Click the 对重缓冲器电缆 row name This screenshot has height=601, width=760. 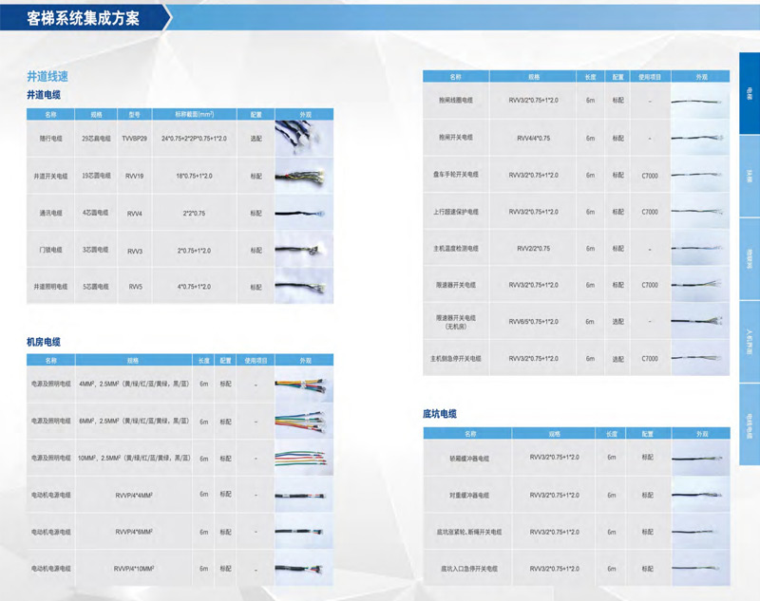[468, 495]
